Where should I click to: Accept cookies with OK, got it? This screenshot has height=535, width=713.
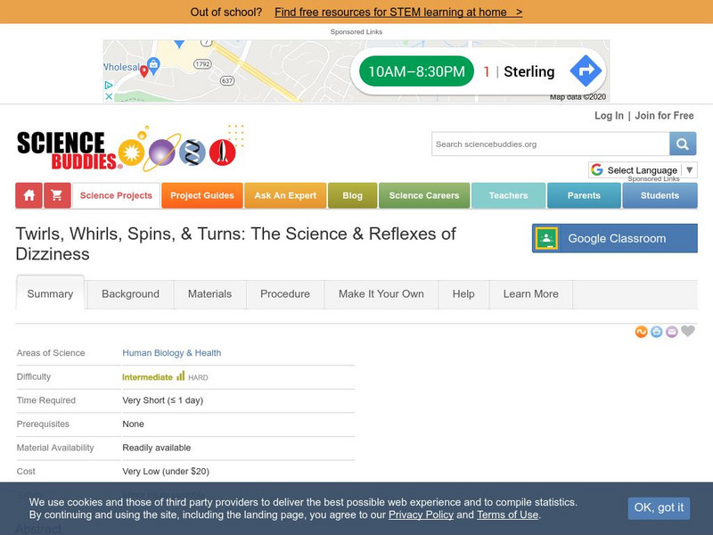click(x=659, y=507)
